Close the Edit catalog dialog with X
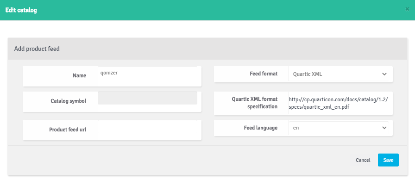 [x=407, y=9]
